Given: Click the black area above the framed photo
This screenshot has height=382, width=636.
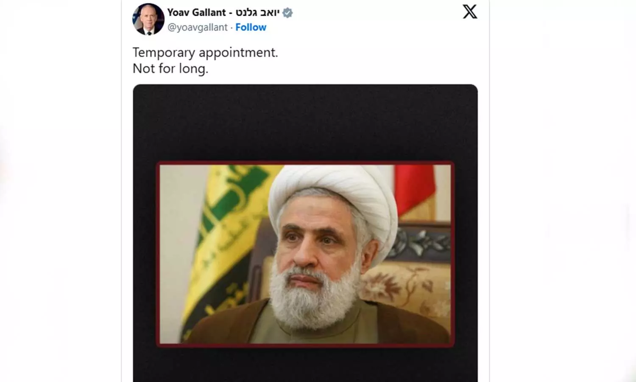Looking at the screenshot, I should [305, 122].
